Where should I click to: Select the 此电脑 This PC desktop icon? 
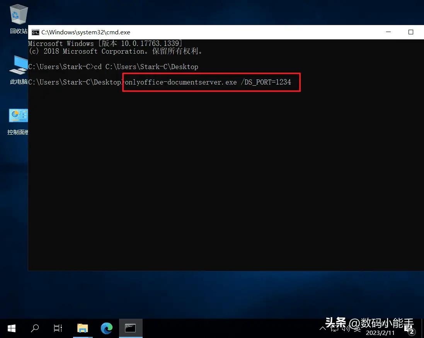tap(19, 70)
